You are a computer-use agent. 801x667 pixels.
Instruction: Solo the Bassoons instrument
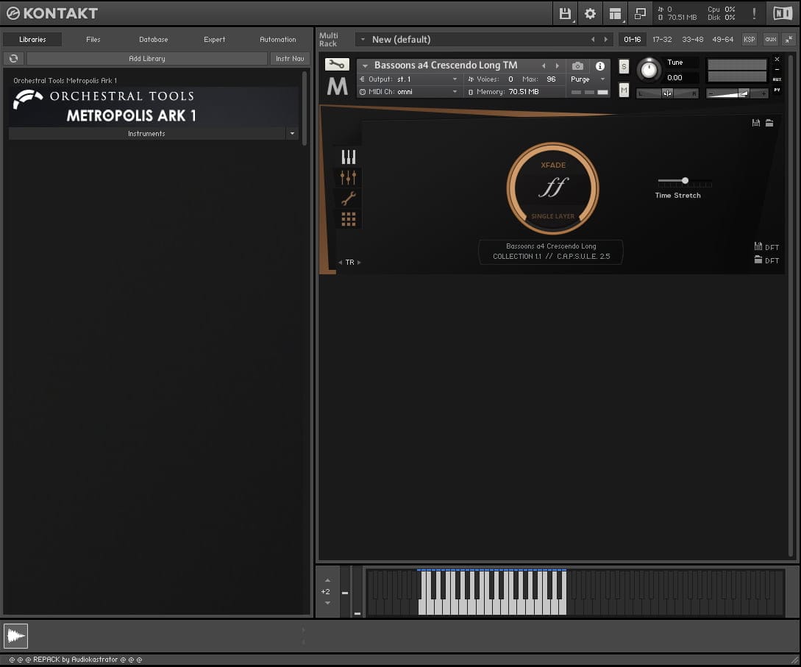click(x=624, y=66)
